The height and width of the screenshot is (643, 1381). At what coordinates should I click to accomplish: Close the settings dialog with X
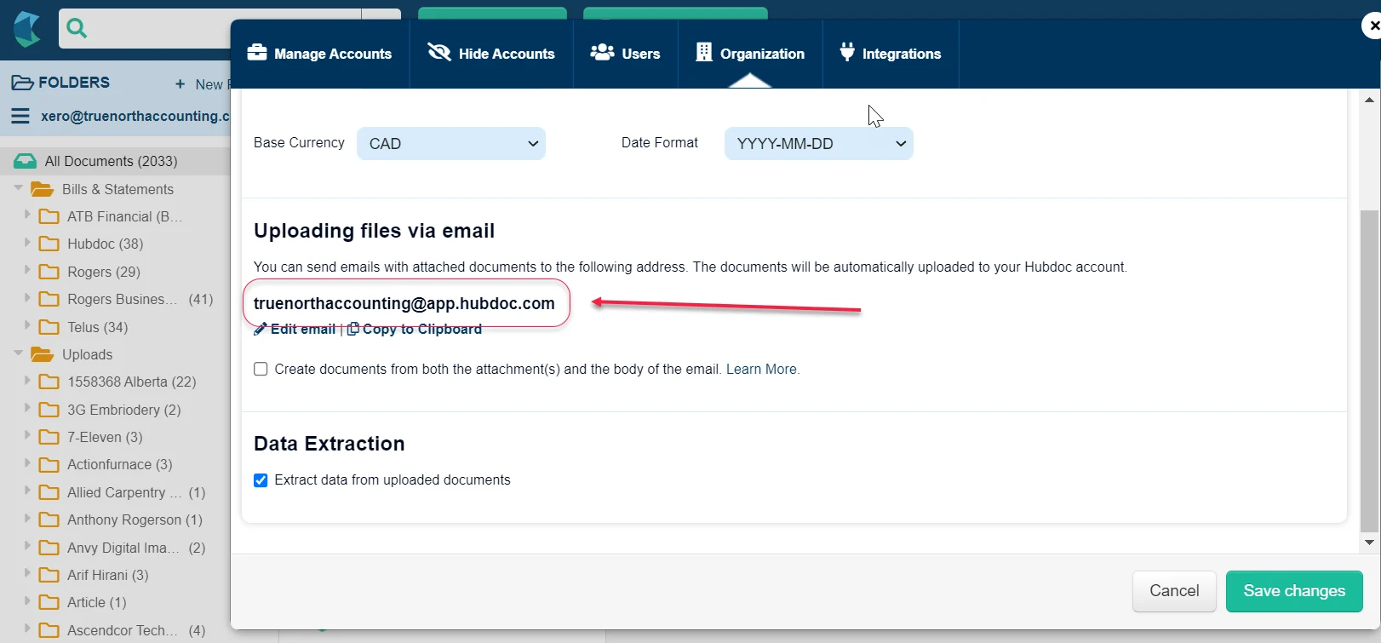pos(1372,26)
